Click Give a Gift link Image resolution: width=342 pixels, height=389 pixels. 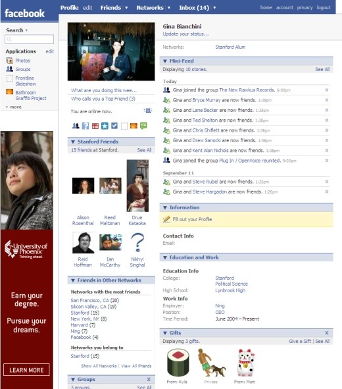[300, 341]
